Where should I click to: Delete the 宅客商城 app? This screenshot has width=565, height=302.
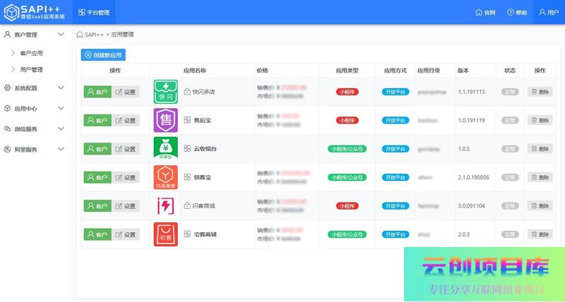(540, 234)
